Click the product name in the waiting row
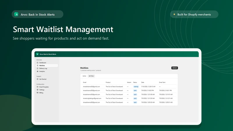233x131 pixels. point(114,86)
